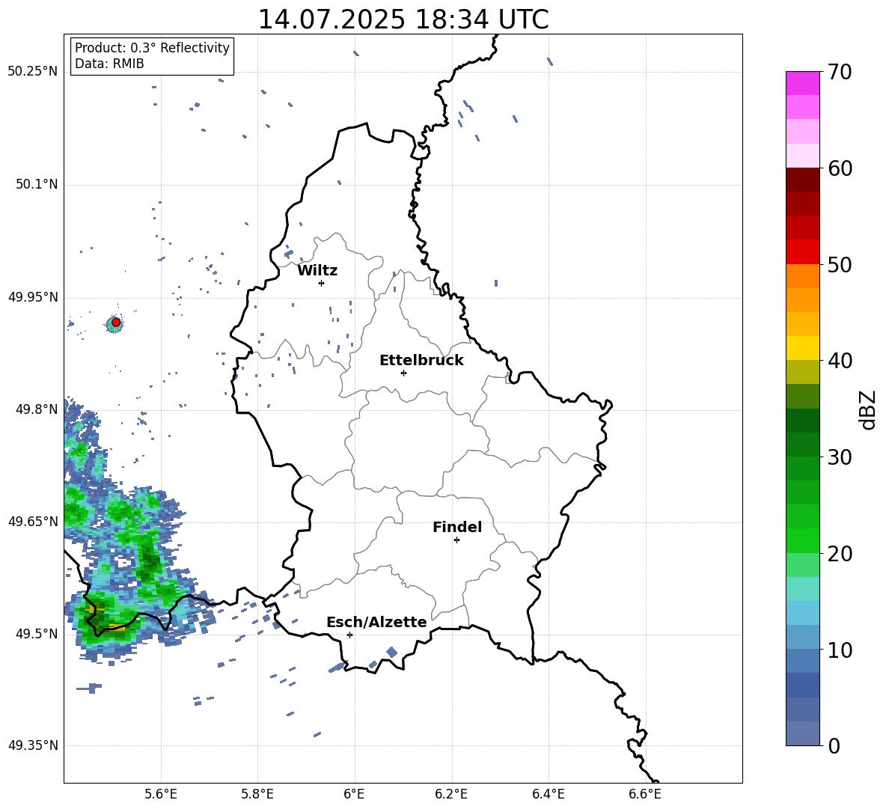Screen dimensions: 886x809
Task: Click the 49.35°N latitude label
Action: tap(33, 745)
